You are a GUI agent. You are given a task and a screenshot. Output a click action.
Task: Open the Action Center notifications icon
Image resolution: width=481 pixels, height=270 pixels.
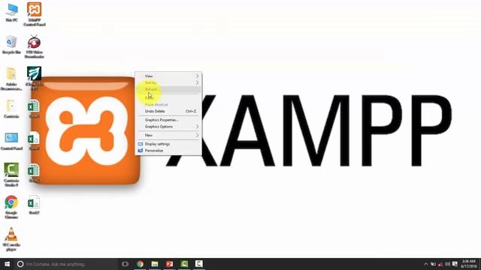[x=455, y=264]
